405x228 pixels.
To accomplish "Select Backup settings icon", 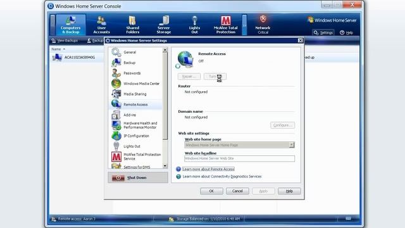I will 116,63.
